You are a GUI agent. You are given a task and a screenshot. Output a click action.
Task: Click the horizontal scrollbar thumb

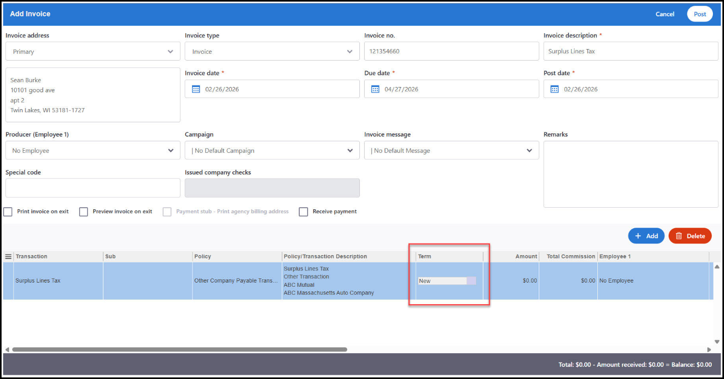(179, 349)
